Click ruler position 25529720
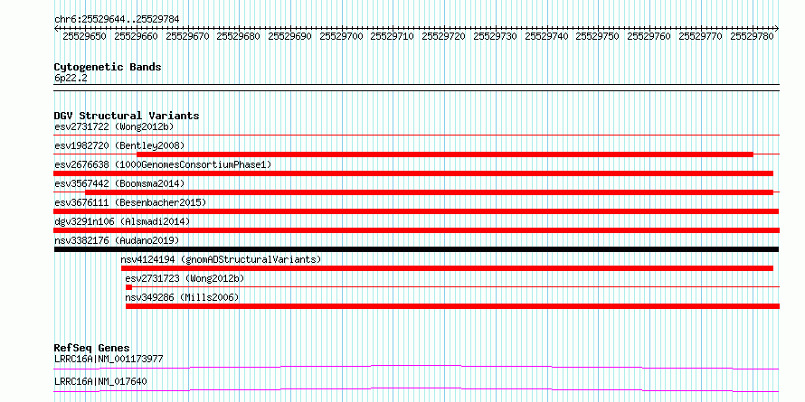Viewport: 805px width, 402px height. [x=443, y=36]
